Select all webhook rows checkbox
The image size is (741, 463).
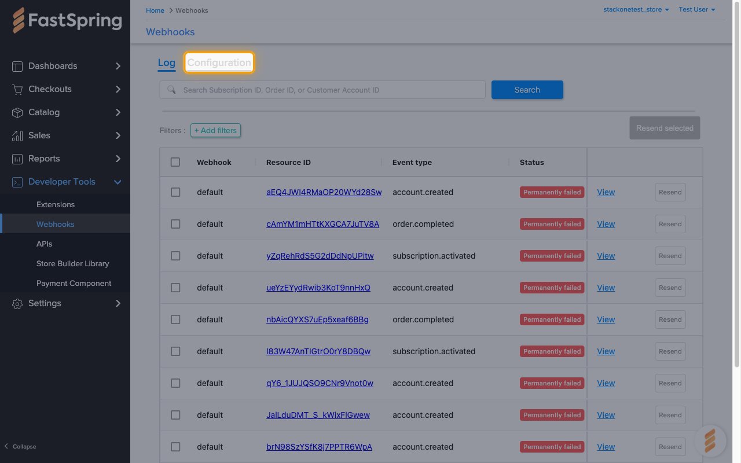tap(175, 162)
